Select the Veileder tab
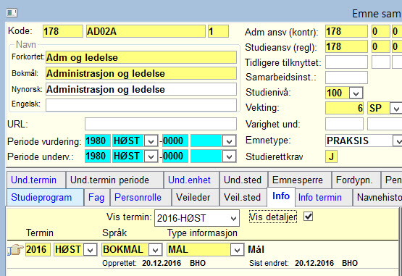402x276 pixels. (x=196, y=197)
